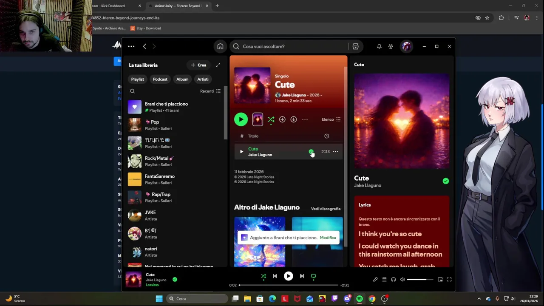Toggle shuffle in the player bar
Image resolution: width=544 pixels, height=306 pixels.
[x=263, y=276]
